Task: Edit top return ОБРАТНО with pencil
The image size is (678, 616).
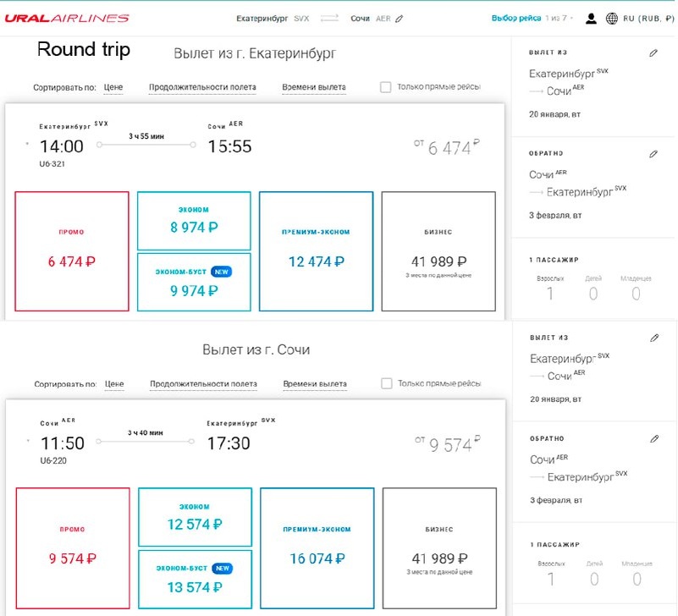Action: pos(653,154)
